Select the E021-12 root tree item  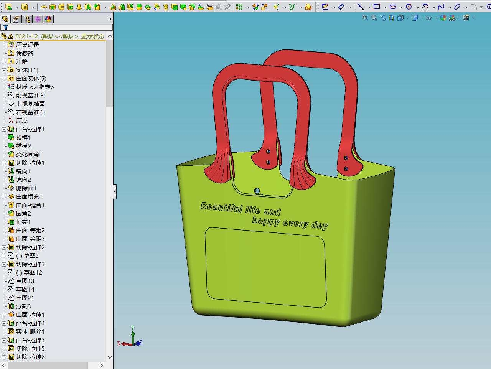click(53, 36)
